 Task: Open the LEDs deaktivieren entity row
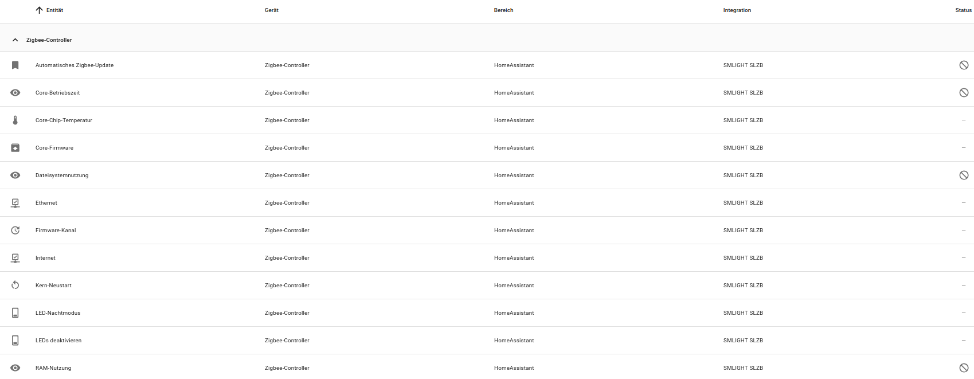(x=58, y=341)
